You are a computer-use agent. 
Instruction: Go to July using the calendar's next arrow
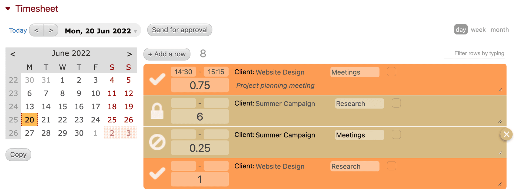click(x=129, y=54)
